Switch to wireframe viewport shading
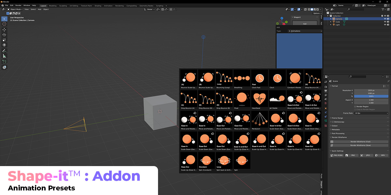The width and height of the screenshot is (391, 195). pos(309,9)
